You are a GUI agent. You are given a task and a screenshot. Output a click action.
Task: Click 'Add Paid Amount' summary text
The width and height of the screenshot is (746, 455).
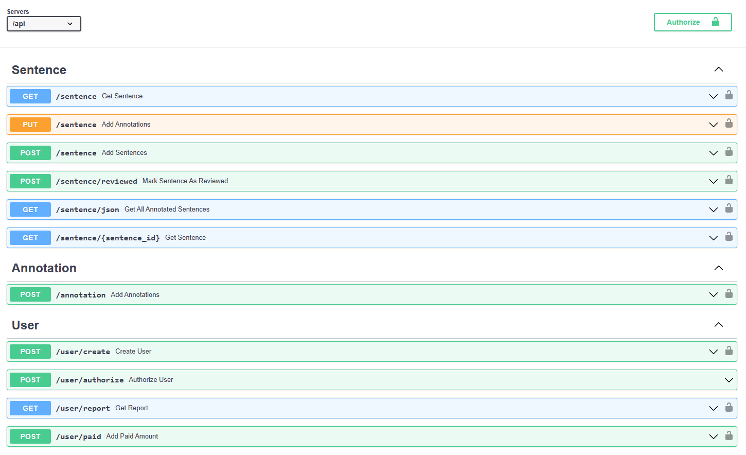[132, 436]
